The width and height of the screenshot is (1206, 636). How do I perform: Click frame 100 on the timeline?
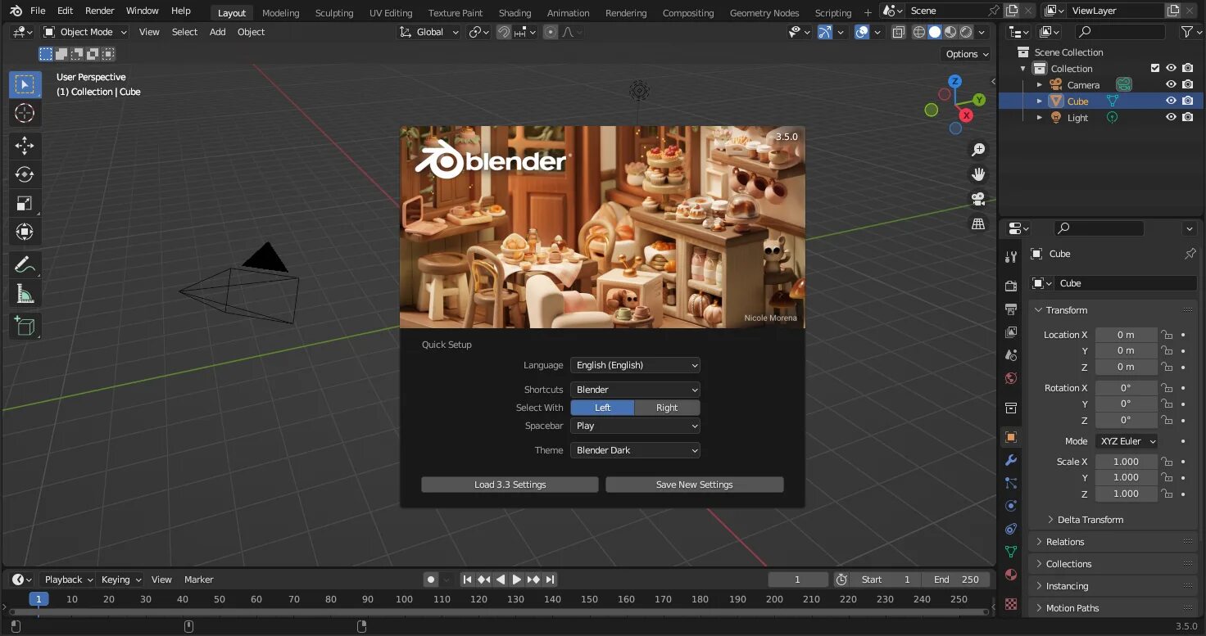point(404,599)
